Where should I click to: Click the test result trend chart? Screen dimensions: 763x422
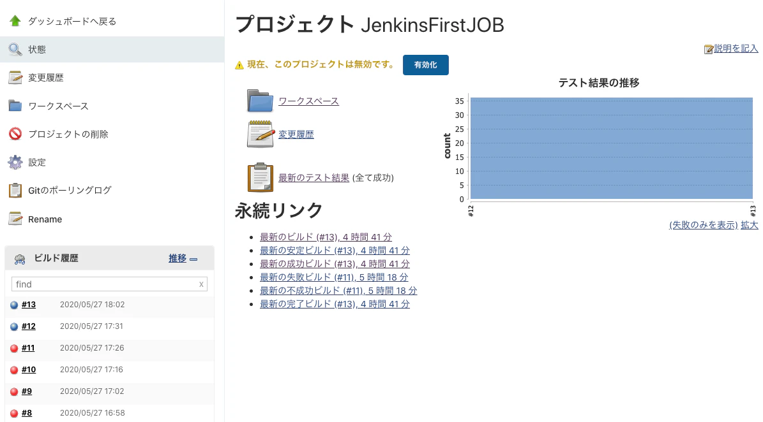pyautogui.click(x=599, y=147)
